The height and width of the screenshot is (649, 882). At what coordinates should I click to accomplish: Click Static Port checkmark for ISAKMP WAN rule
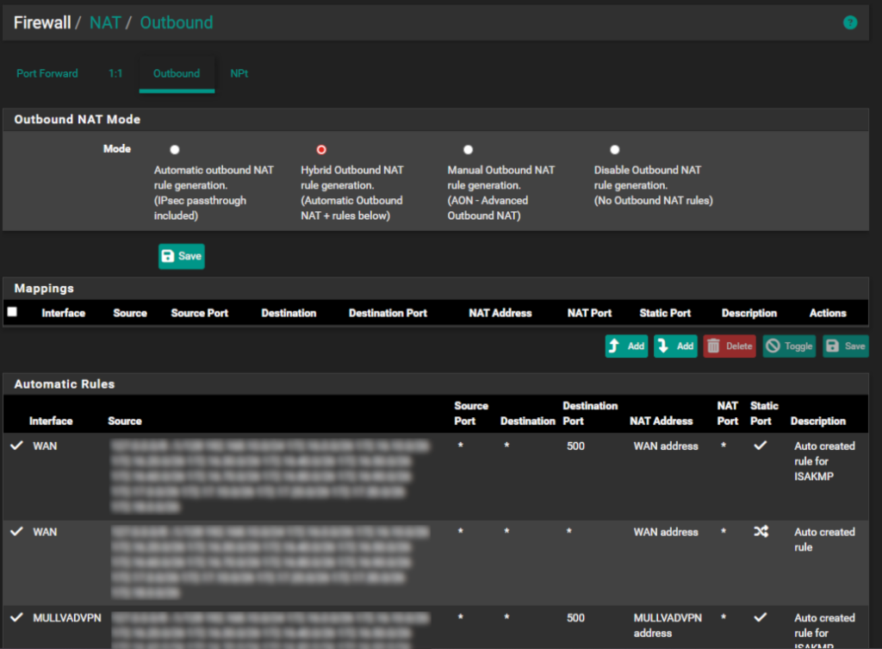(761, 446)
